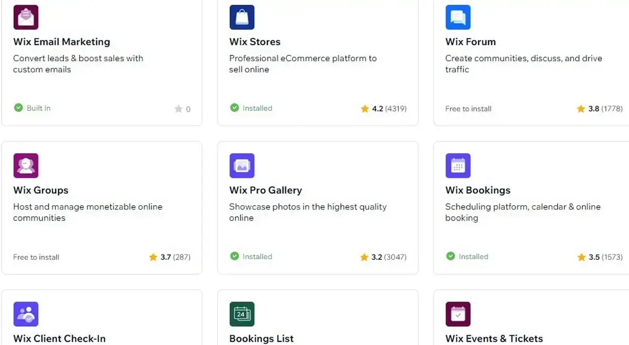This screenshot has width=629, height=345.
Task: Click the 3.8 (1778) rating text
Action: coord(605,109)
